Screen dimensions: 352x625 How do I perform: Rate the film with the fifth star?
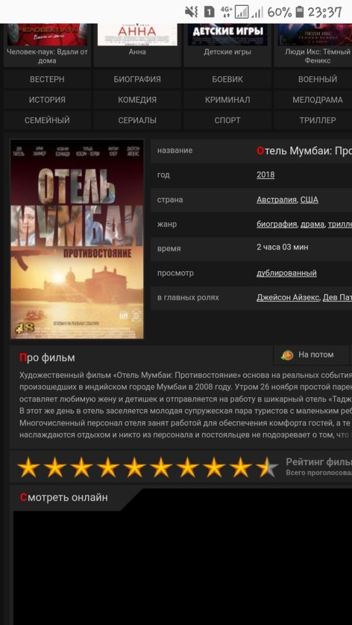tap(135, 467)
